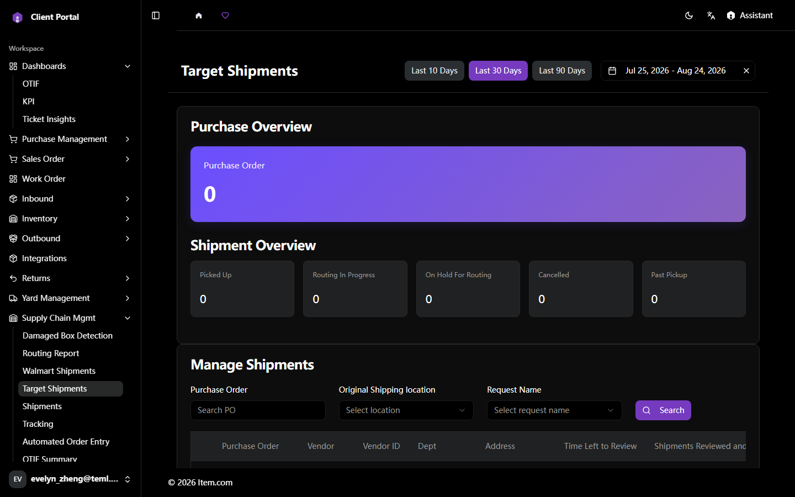
Task: Toggle the sidebar panel icon
Action: tap(156, 15)
